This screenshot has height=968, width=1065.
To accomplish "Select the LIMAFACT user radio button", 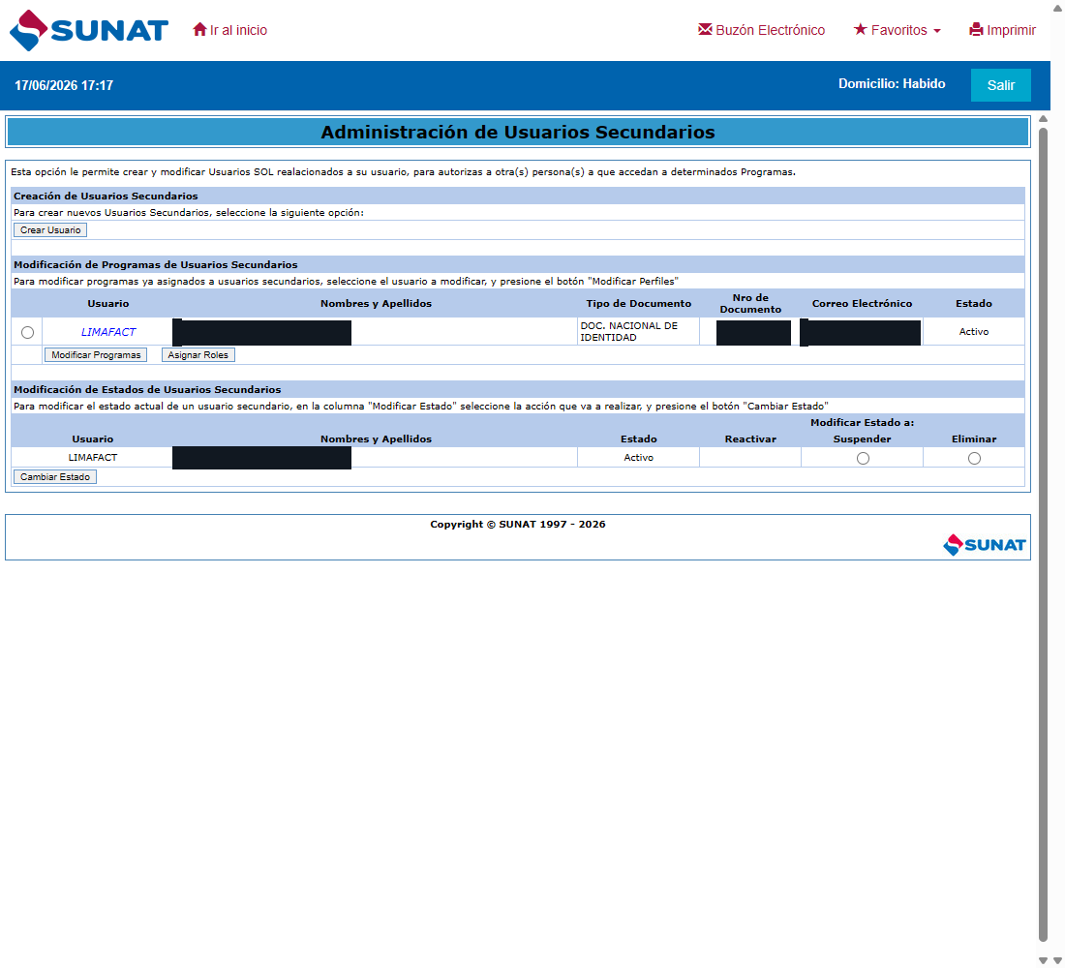I will click(27, 332).
